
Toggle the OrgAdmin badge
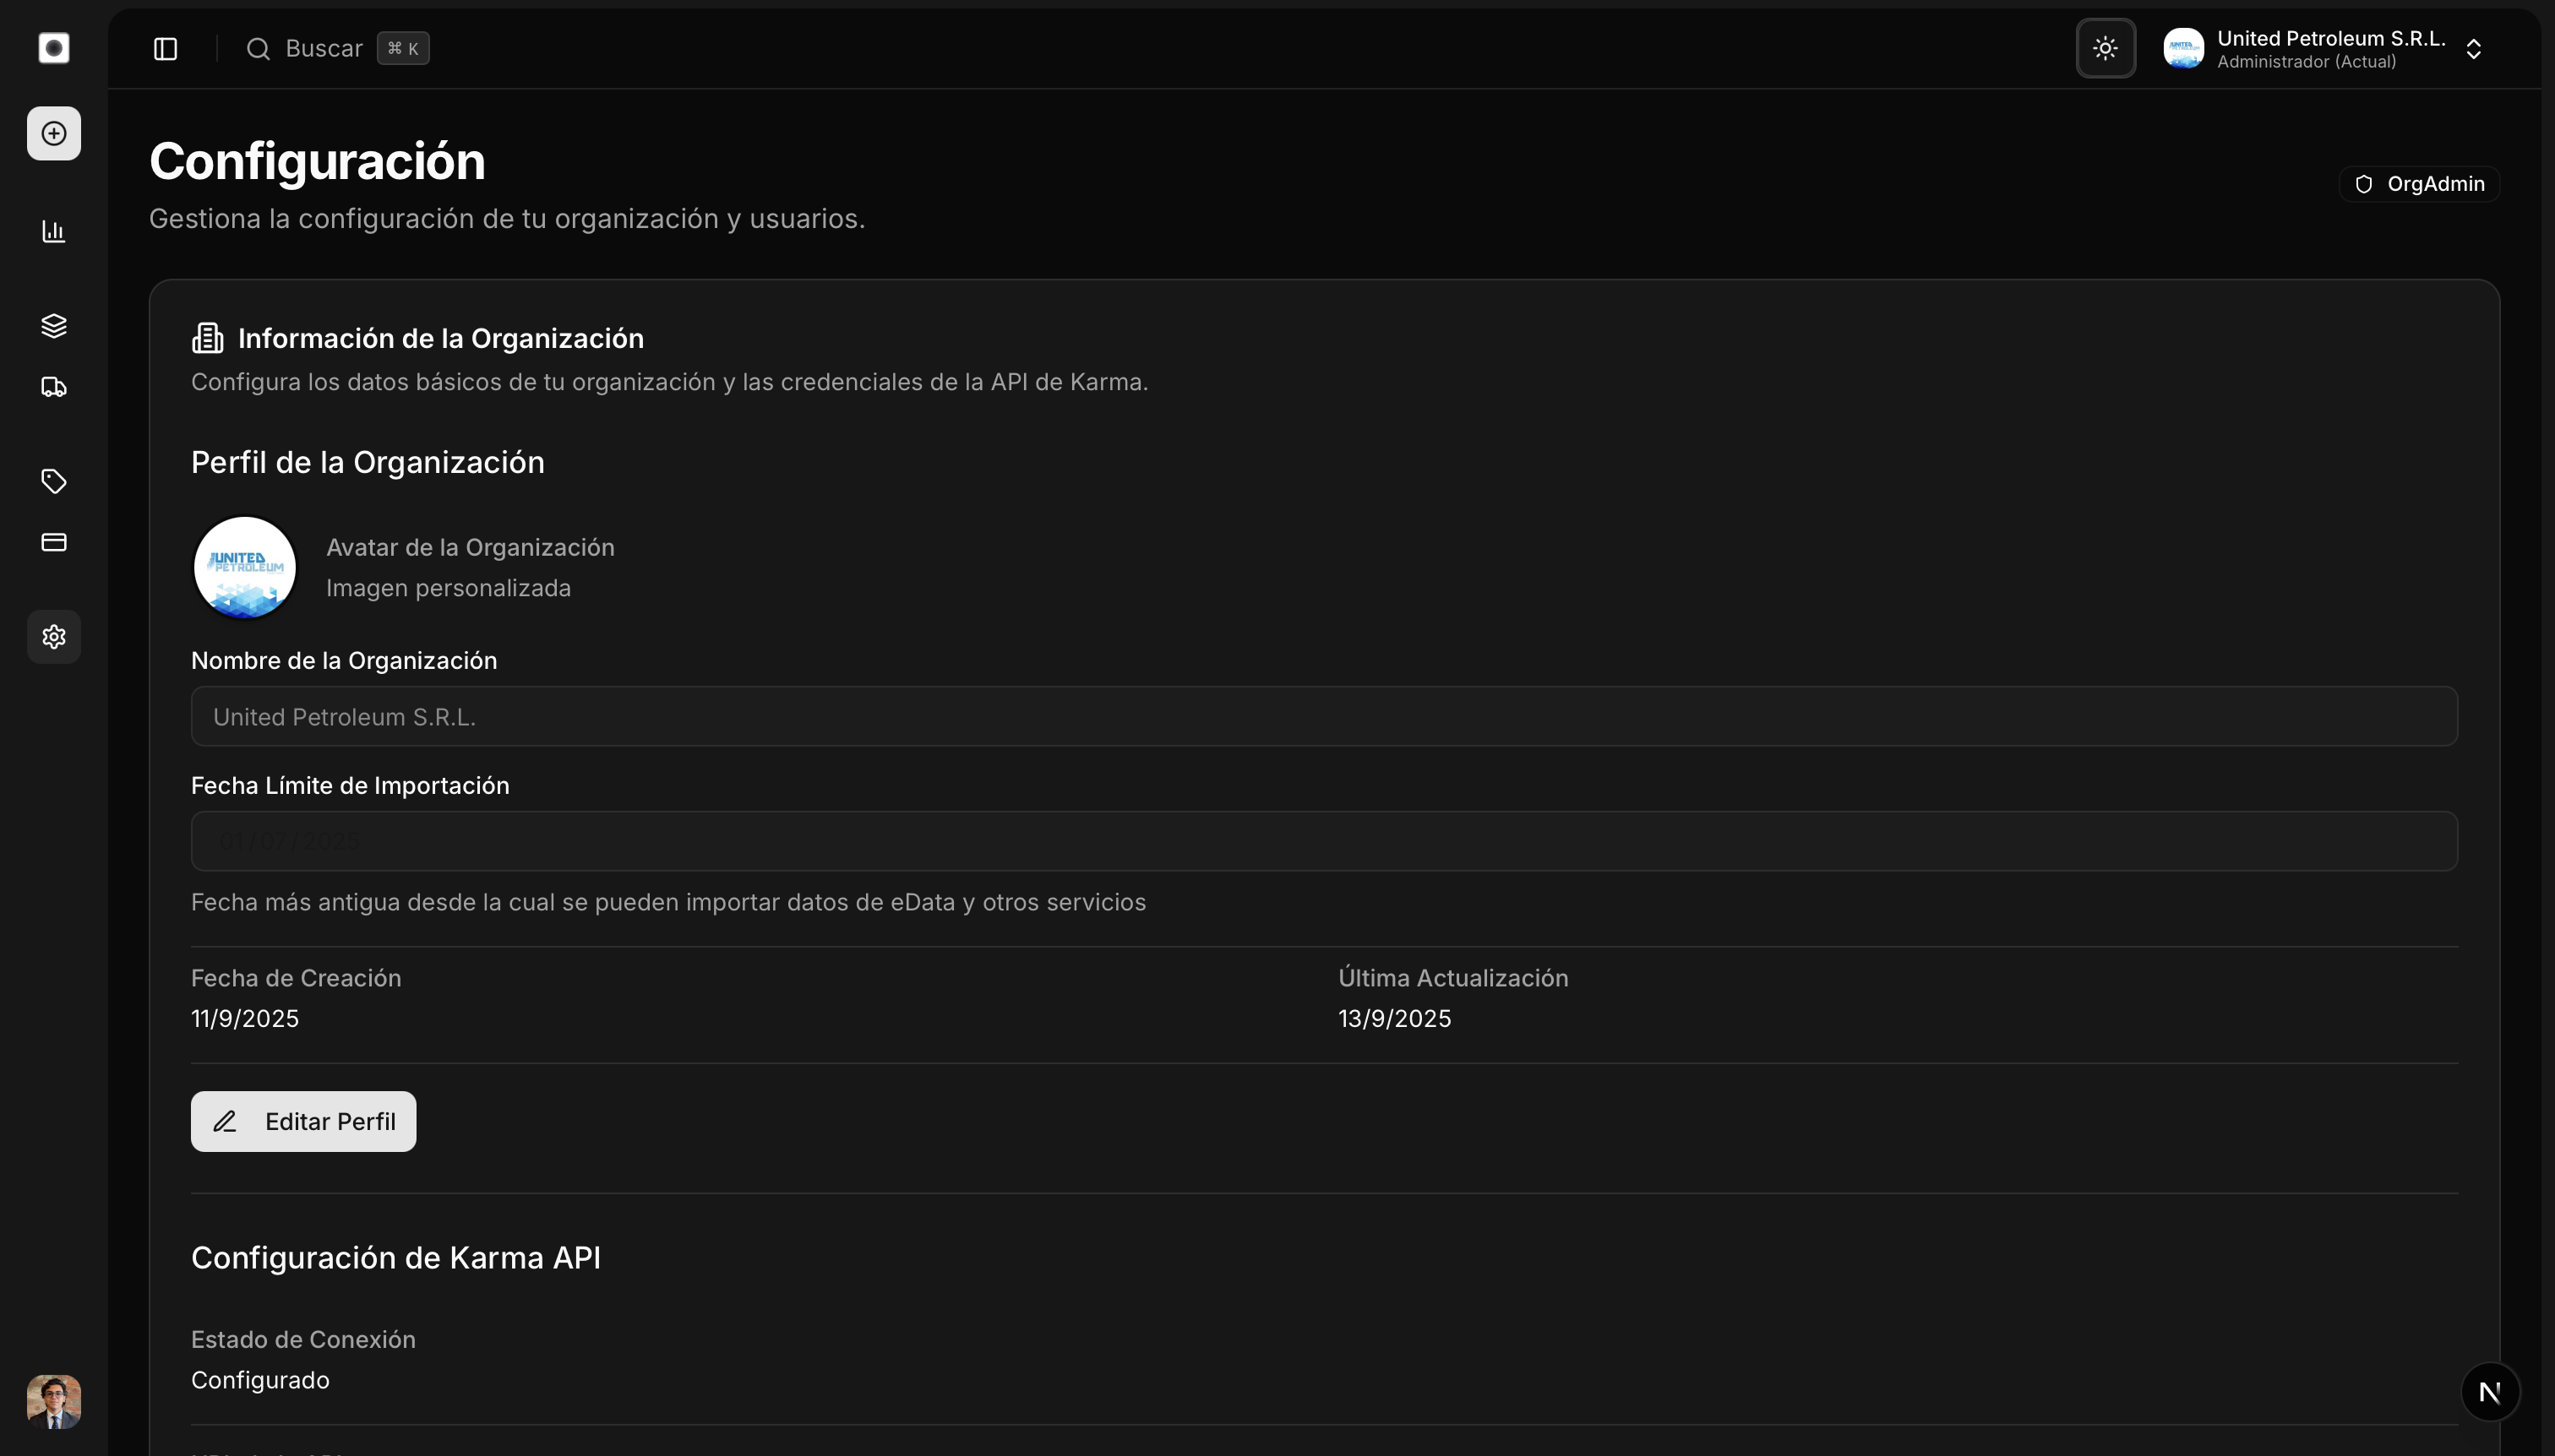[x=2421, y=183]
